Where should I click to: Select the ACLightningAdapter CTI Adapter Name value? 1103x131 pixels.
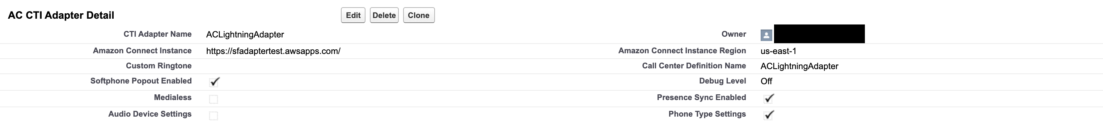point(245,35)
